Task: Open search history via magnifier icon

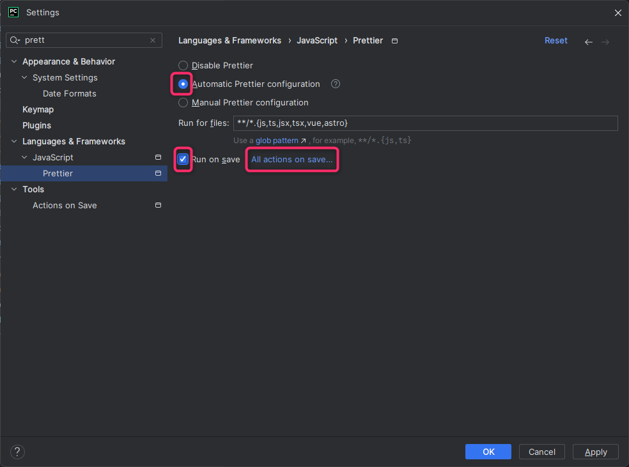Action: (15, 40)
